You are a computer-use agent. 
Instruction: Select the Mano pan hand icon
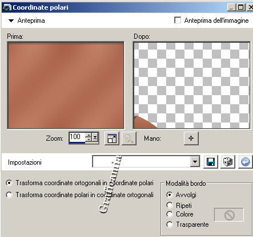191,138
